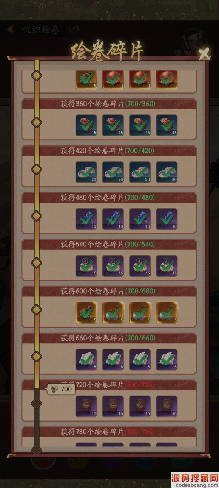Tap last blue flower reward in 480 row
Viewport: 219px width, 488px height.
point(167,219)
